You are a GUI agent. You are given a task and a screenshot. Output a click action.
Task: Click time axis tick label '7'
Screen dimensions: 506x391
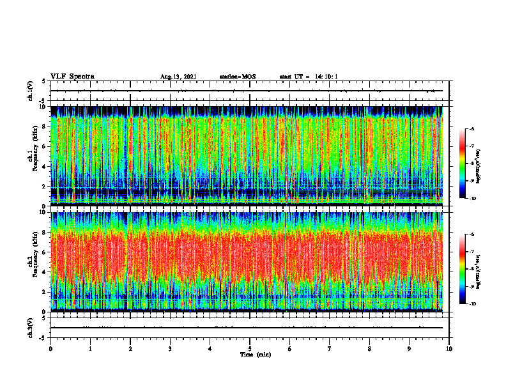330,349
